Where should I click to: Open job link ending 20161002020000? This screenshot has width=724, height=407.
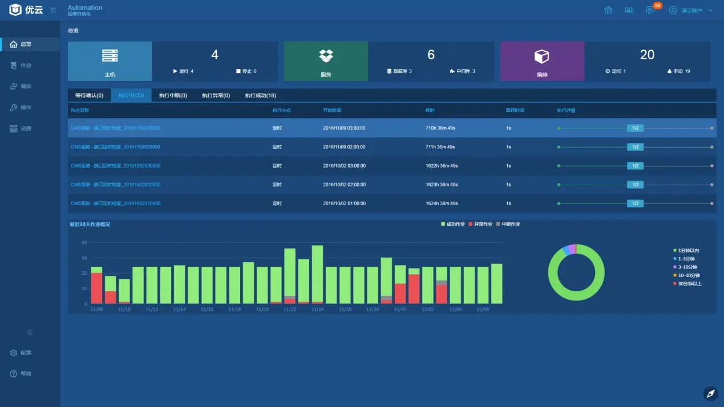(115, 185)
